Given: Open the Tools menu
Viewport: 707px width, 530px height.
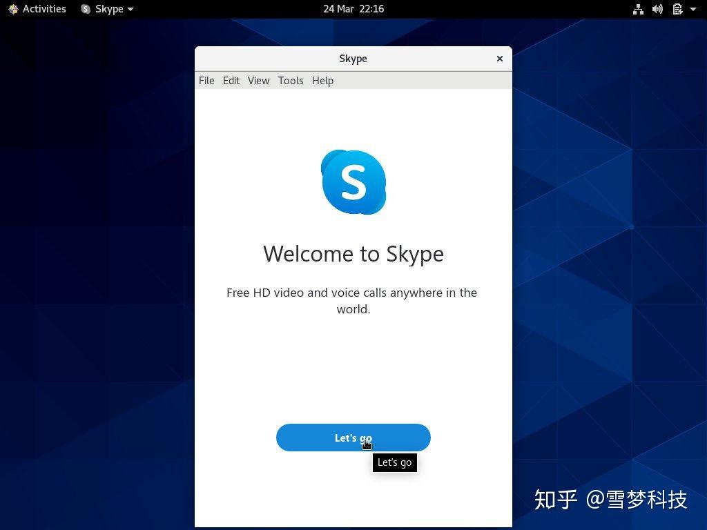Looking at the screenshot, I should pos(290,81).
